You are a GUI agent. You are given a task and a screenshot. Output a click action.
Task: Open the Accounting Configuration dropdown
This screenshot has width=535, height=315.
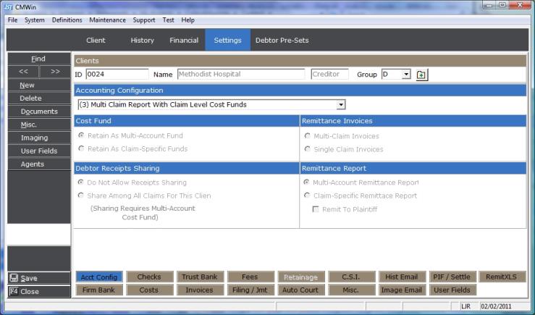(340, 105)
